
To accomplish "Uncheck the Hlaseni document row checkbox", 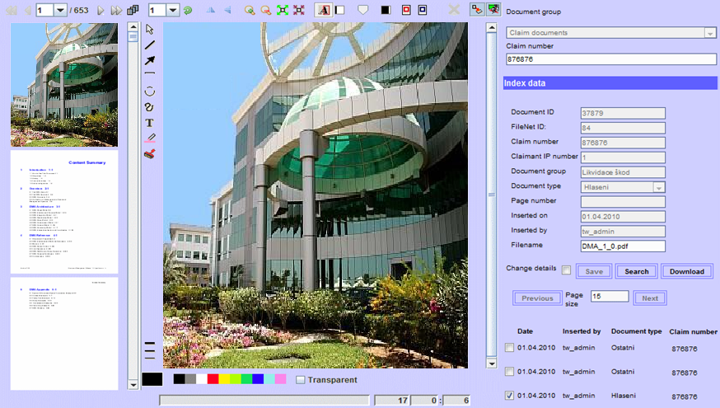I will click(509, 396).
